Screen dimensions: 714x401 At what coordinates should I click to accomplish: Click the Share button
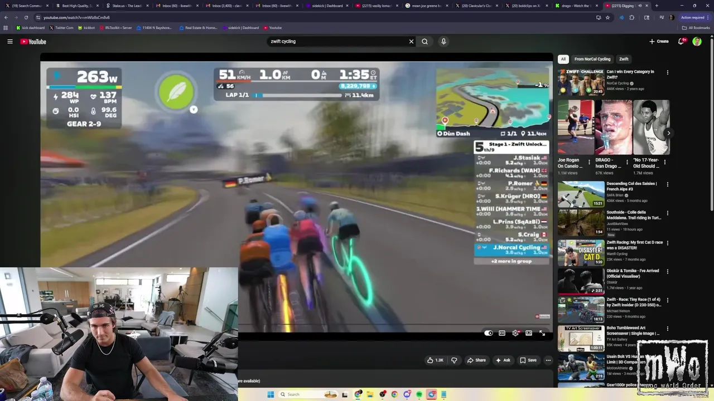tap(476, 360)
